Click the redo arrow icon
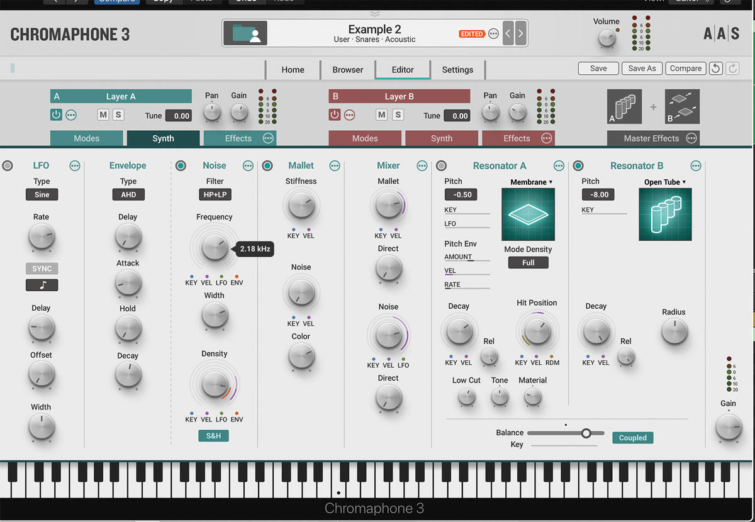 [732, 68]
